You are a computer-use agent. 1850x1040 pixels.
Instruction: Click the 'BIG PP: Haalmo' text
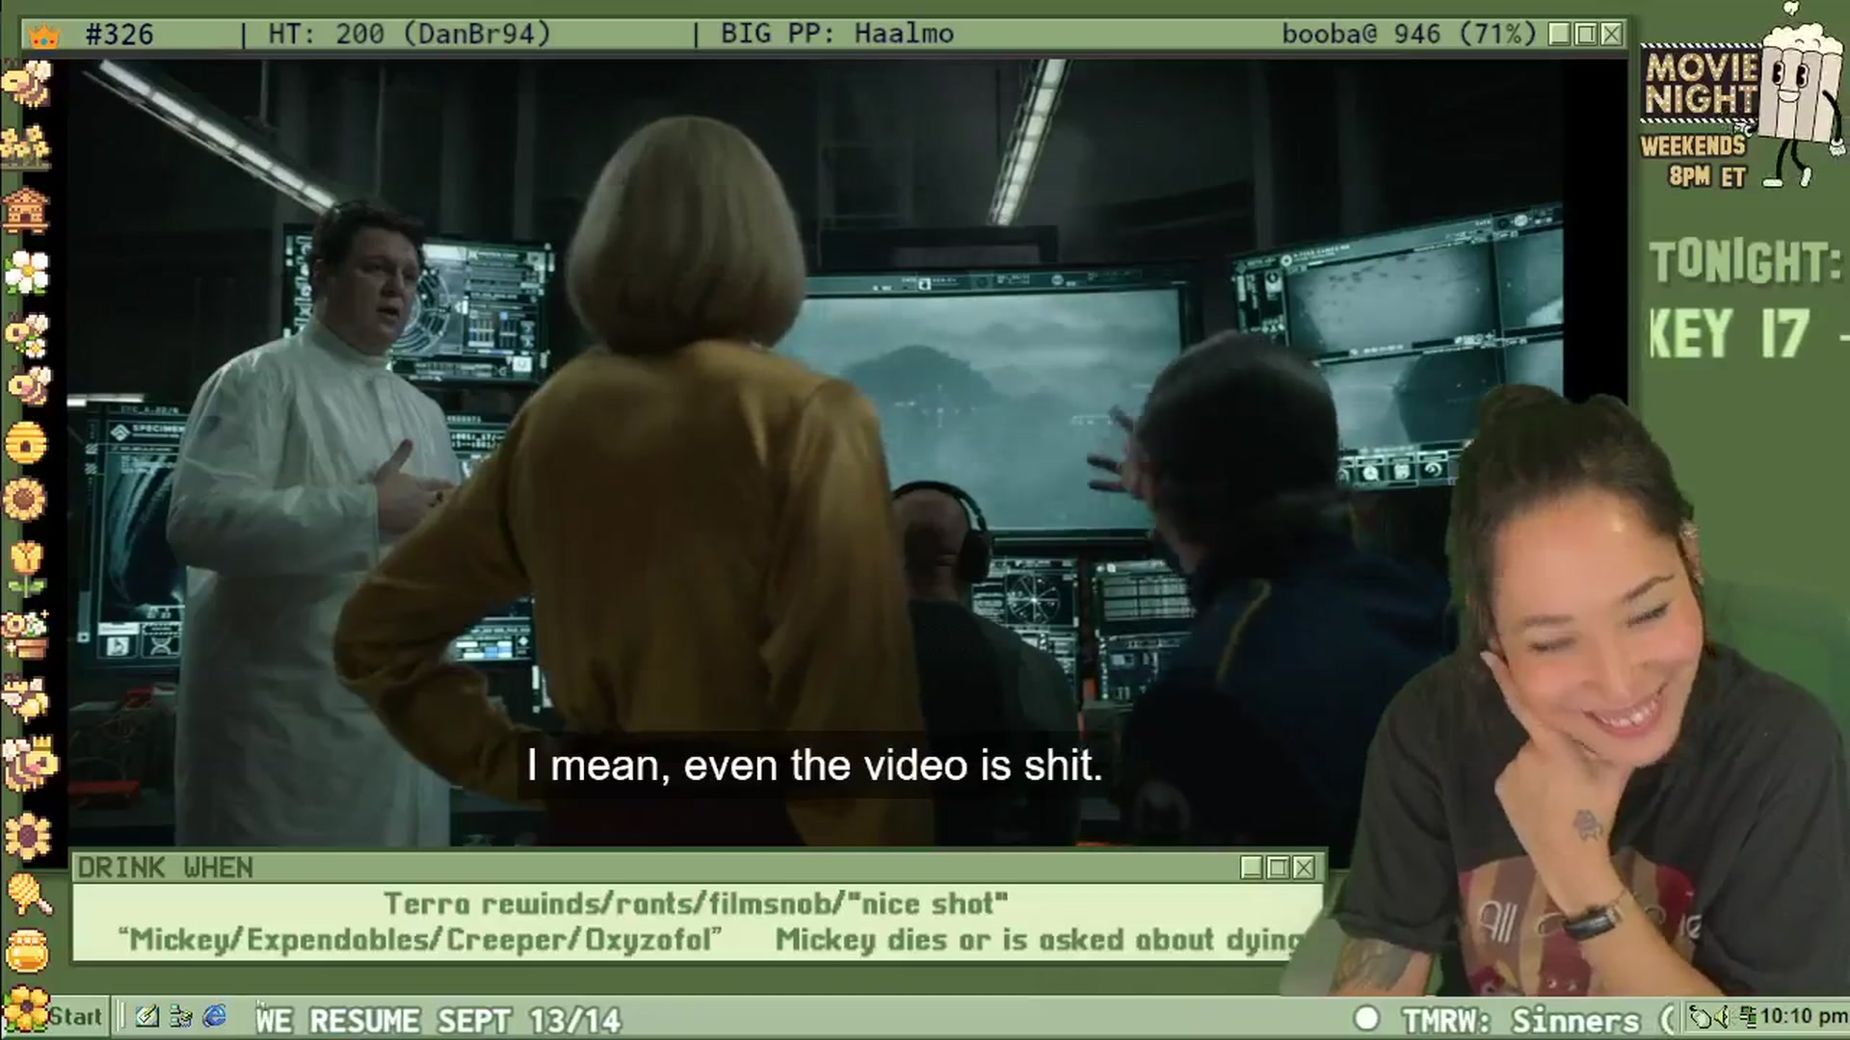click(837, 35)
